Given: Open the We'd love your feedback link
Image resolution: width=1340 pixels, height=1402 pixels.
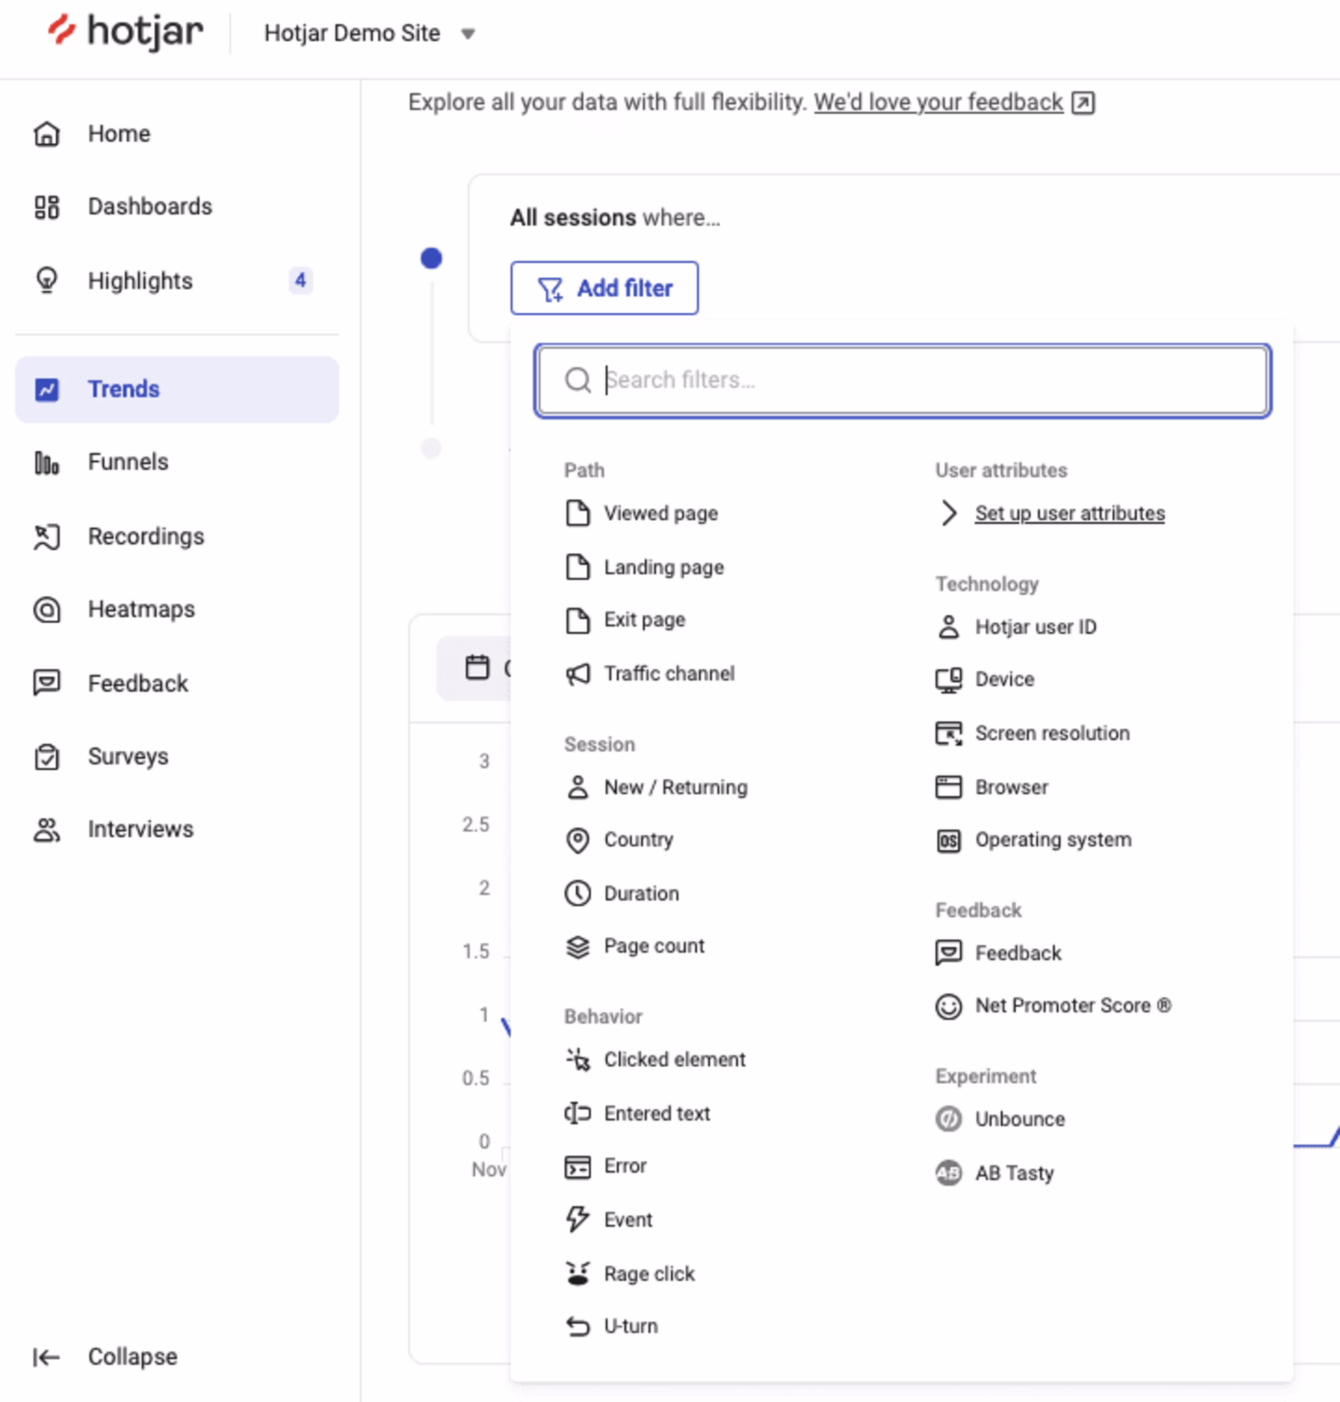Looking at the screenshot, I should pos(938,102).
